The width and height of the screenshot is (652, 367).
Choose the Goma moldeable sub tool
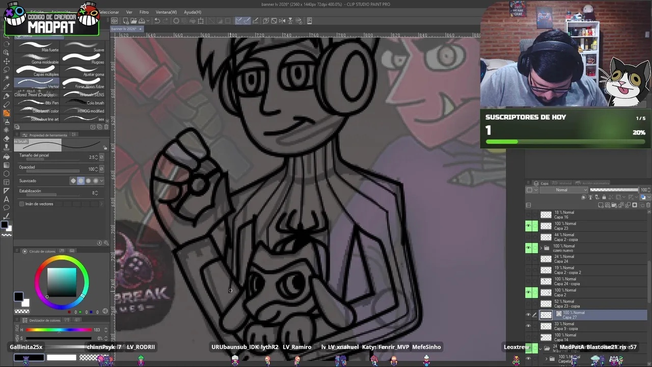37,59
